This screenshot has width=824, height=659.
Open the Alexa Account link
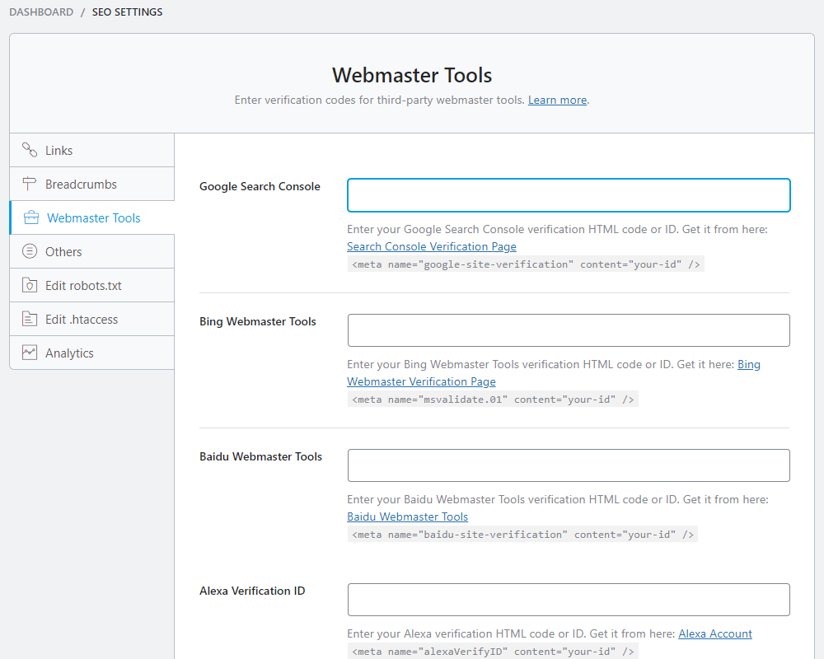click(714, 633)
